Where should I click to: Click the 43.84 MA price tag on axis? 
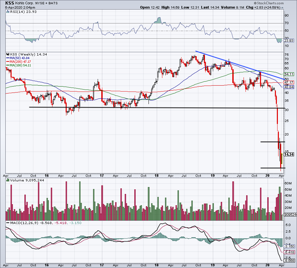coord(289,87)
